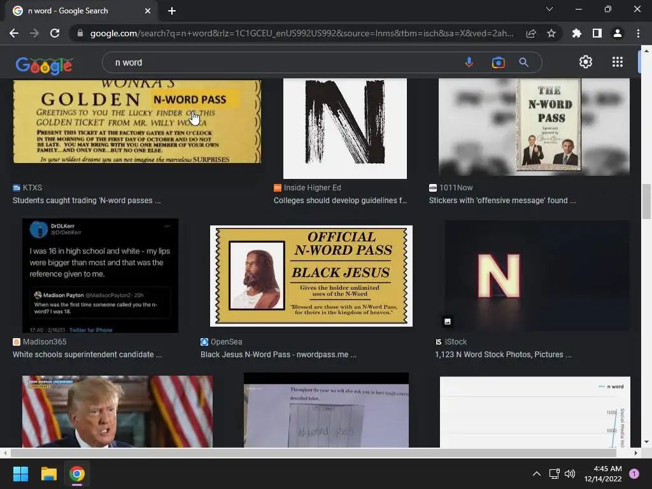Open the handwritten N-word pass photo
The image size is (652, 489).
click(326, 410)
